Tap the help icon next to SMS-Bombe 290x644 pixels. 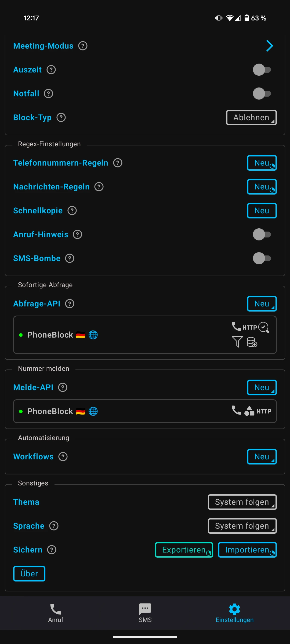(70, 258)
